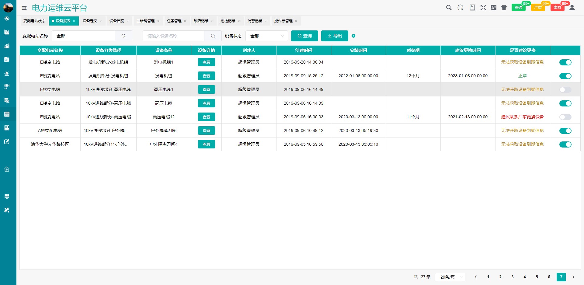This screenshot has height=285, width=584.
Task: Click the 导出 export button
Action: (335, 36)
